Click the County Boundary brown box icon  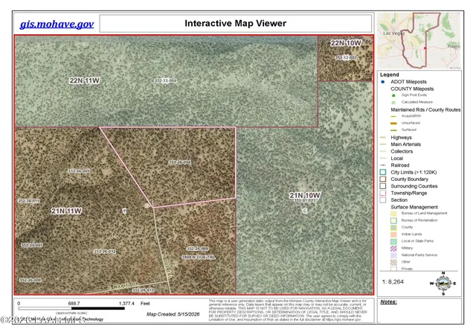click(x=383, y=179)
